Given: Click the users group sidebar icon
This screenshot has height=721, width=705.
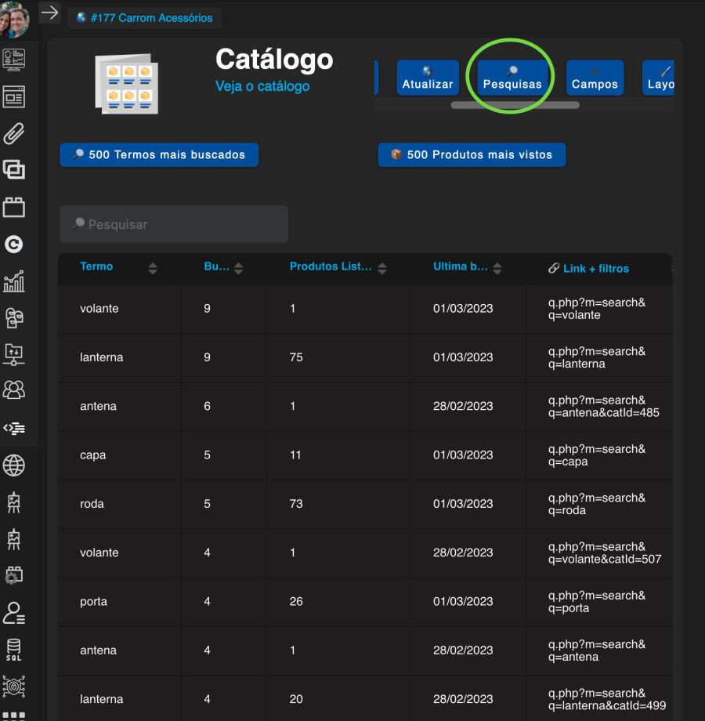Looking at the screenshot, I should [14, 389].
